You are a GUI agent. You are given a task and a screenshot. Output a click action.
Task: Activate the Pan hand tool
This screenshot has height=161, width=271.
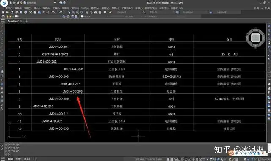[69, 12]
